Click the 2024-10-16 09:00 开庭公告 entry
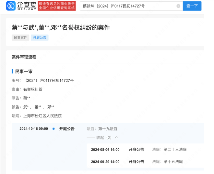 67,129
